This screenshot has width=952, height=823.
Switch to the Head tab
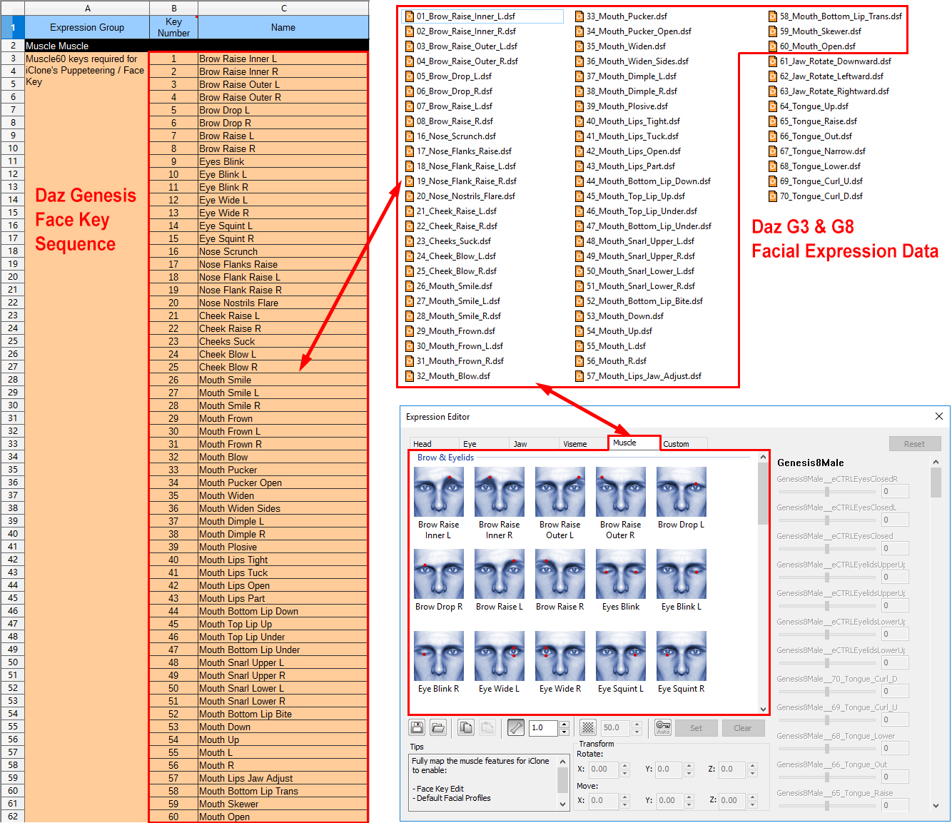(x=434, y=443)
